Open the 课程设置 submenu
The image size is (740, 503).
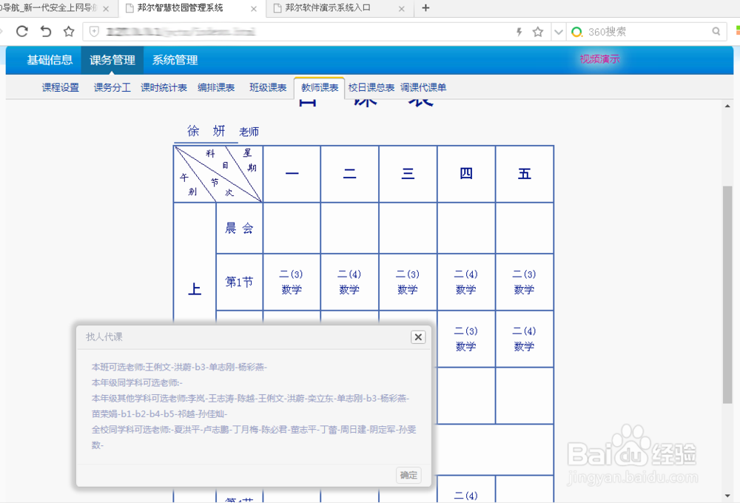[x=61, y=87]
